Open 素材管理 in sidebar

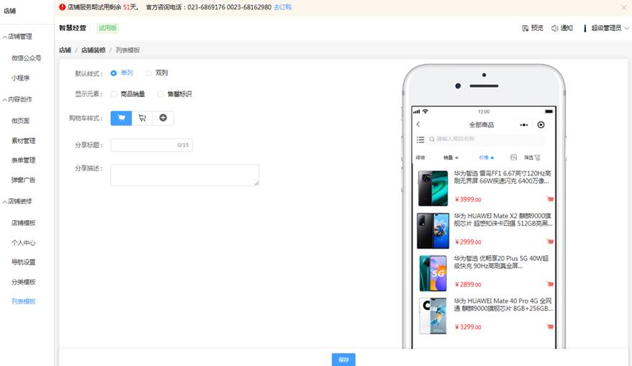coord(23,140)
